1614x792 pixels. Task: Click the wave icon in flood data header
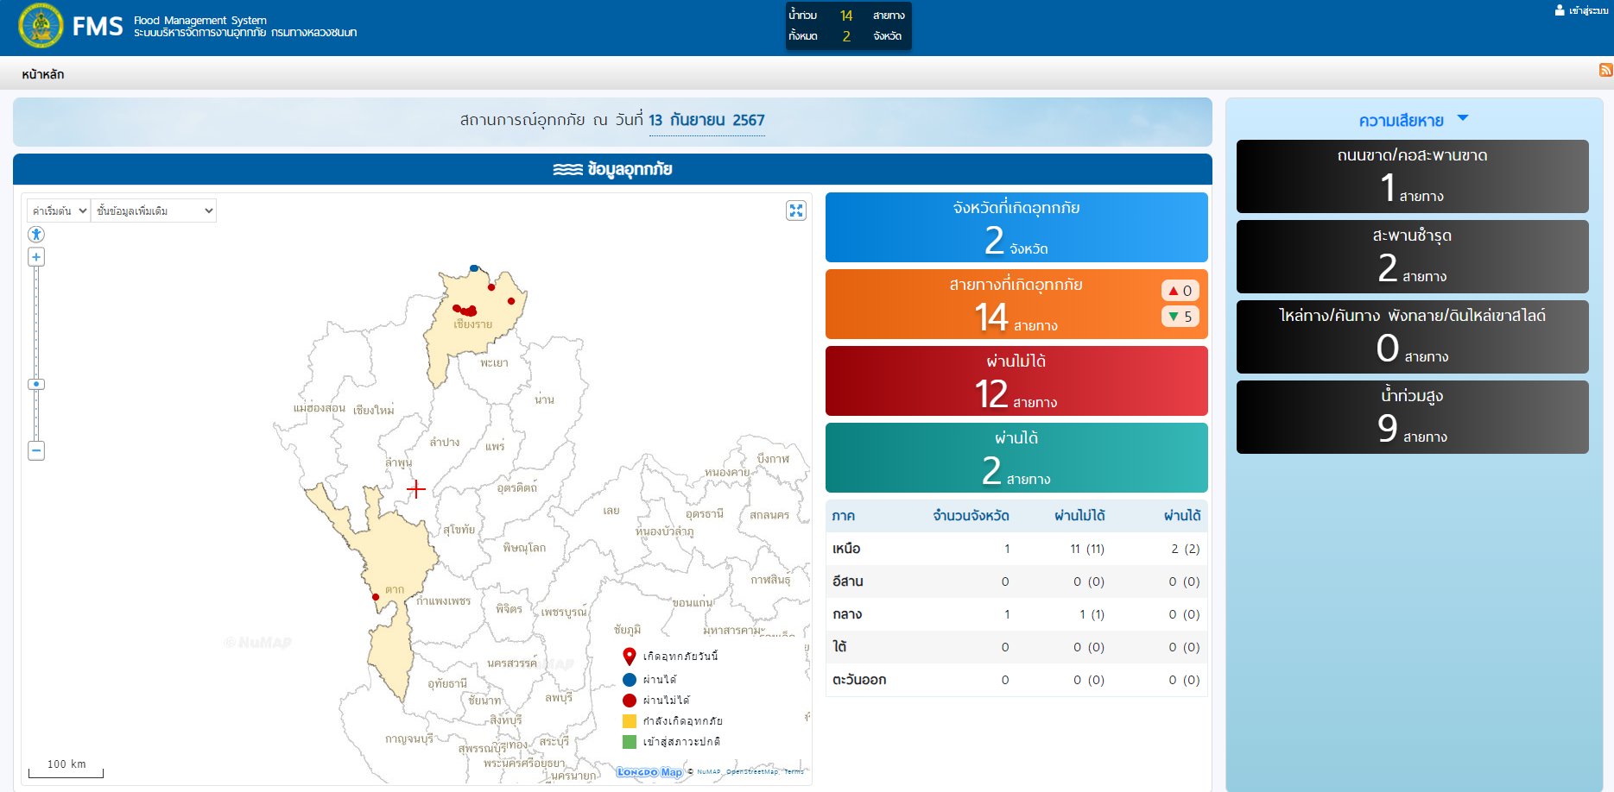tap(567, 170)
